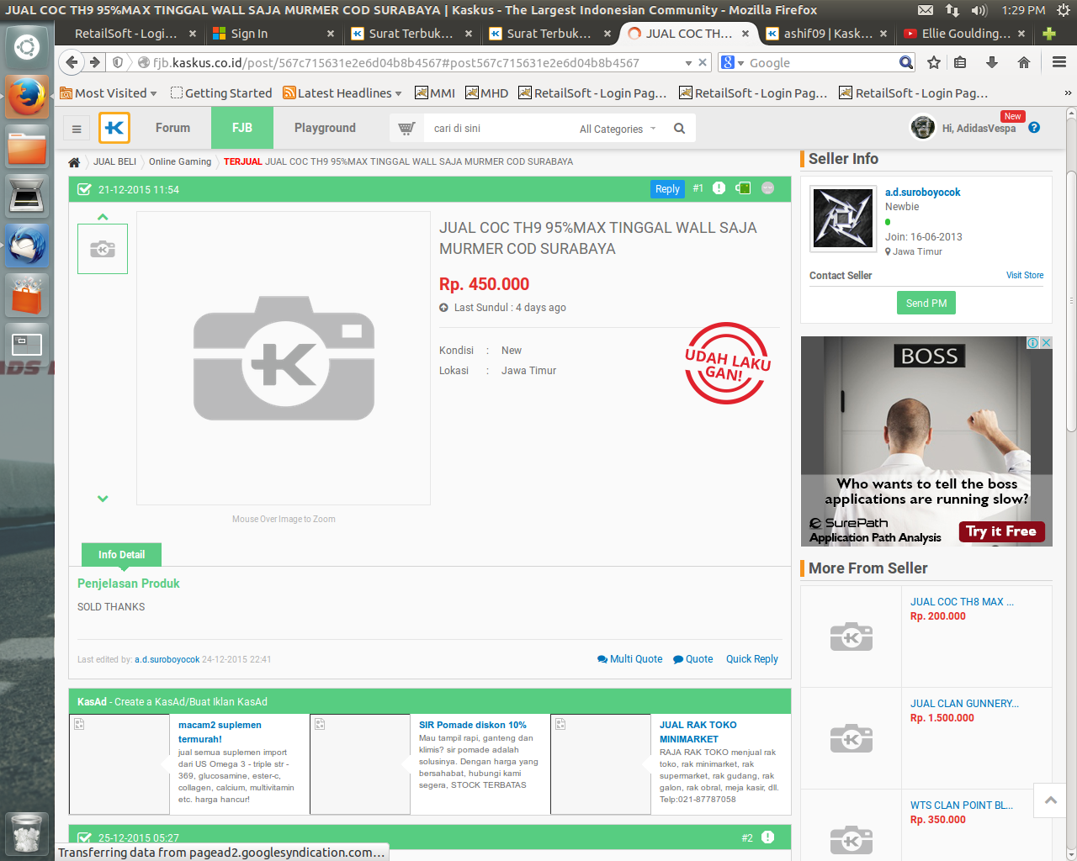This screenshot has width=1077, height=861.
Task: Open the Kaskus hamburger menu
Action: coord(77,129)
